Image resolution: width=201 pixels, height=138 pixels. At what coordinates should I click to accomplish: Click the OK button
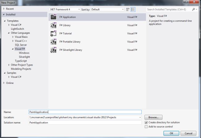[171, 133]
